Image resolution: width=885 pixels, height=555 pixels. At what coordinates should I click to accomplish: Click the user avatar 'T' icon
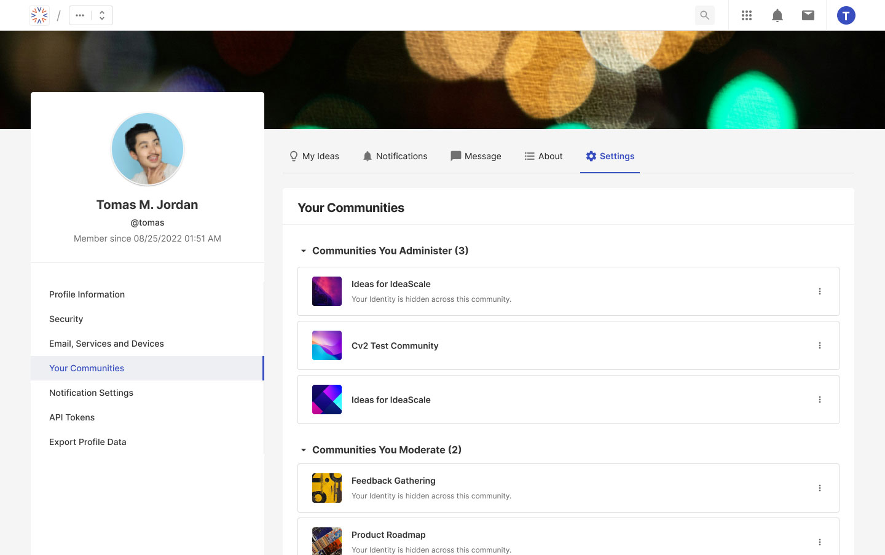[x=846, y=15]
